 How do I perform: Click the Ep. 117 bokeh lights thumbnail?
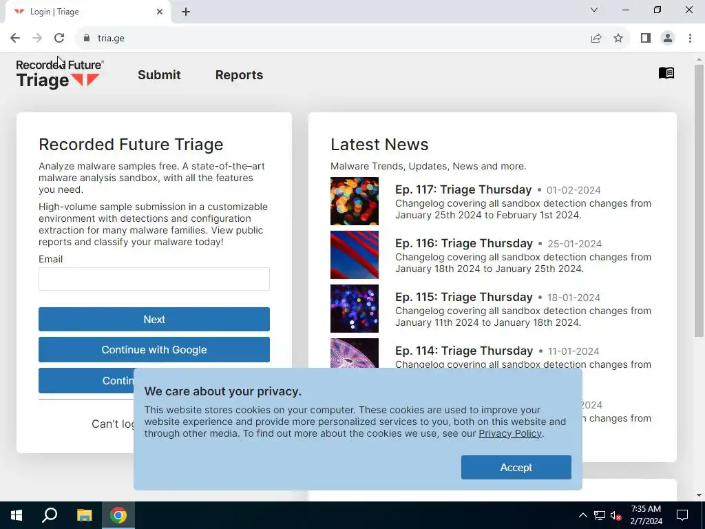point(355,201)
